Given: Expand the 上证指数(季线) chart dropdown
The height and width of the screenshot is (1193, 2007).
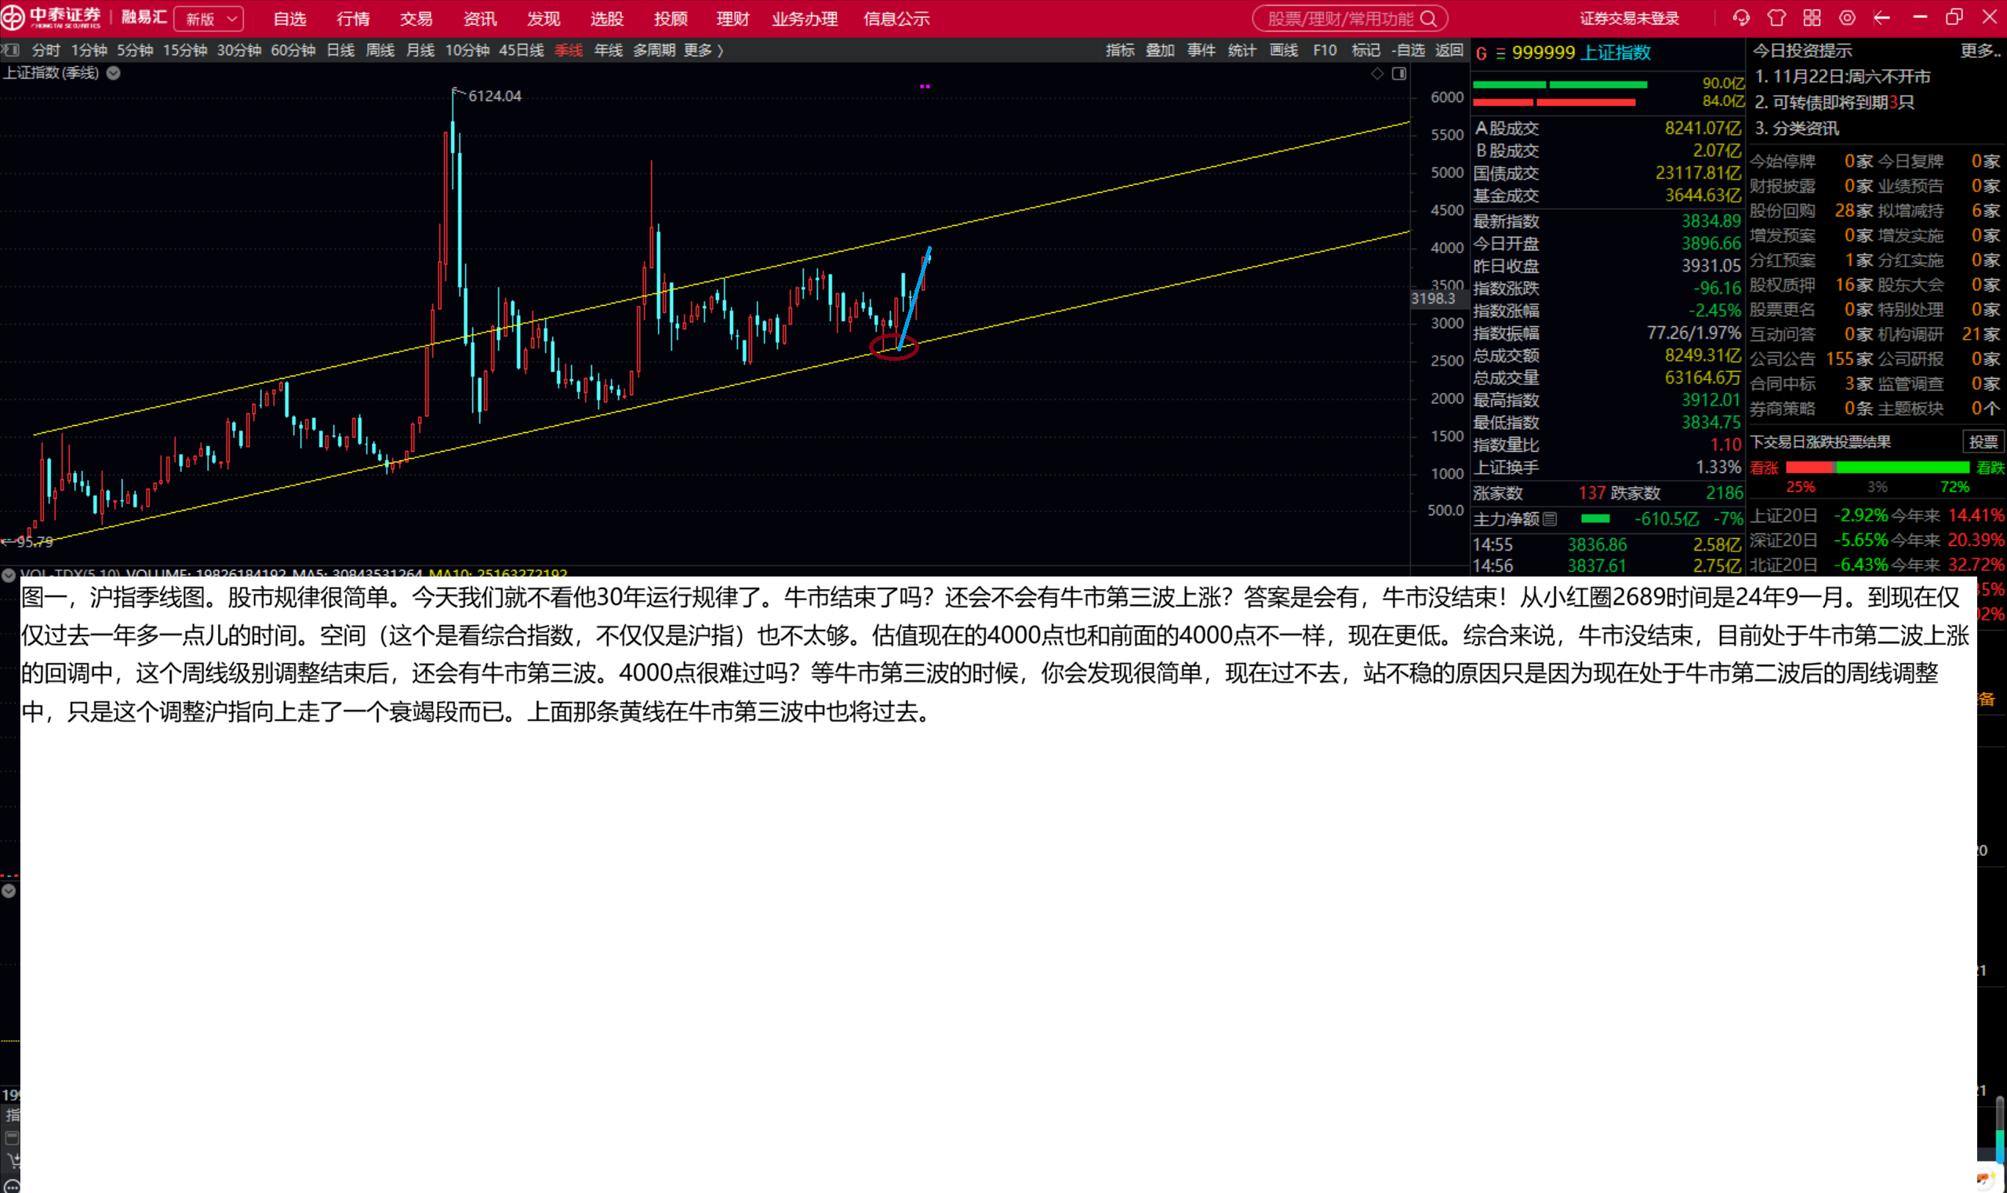Looking at the screenshot, I should 115,73.
